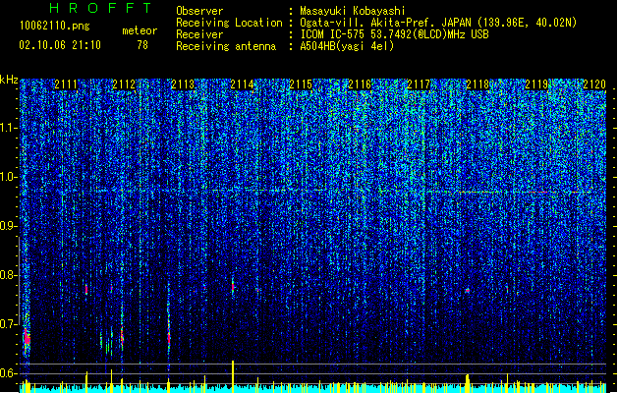Click the 2112 time marker
This screenshot has width=618, height=393.
coord(124,84)
